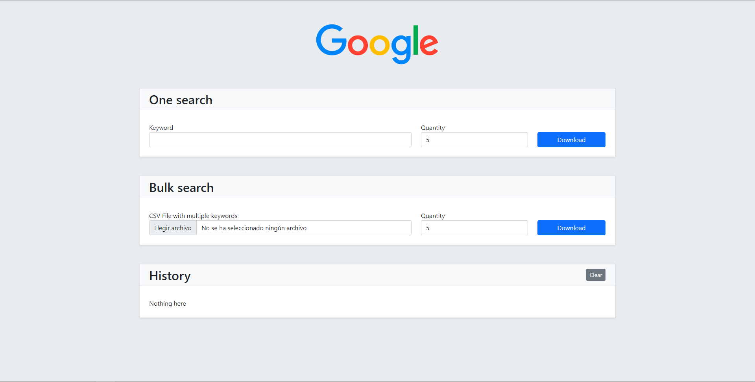Click the 'Nothing here' history text
755x382 pixels.
[168, 303]
